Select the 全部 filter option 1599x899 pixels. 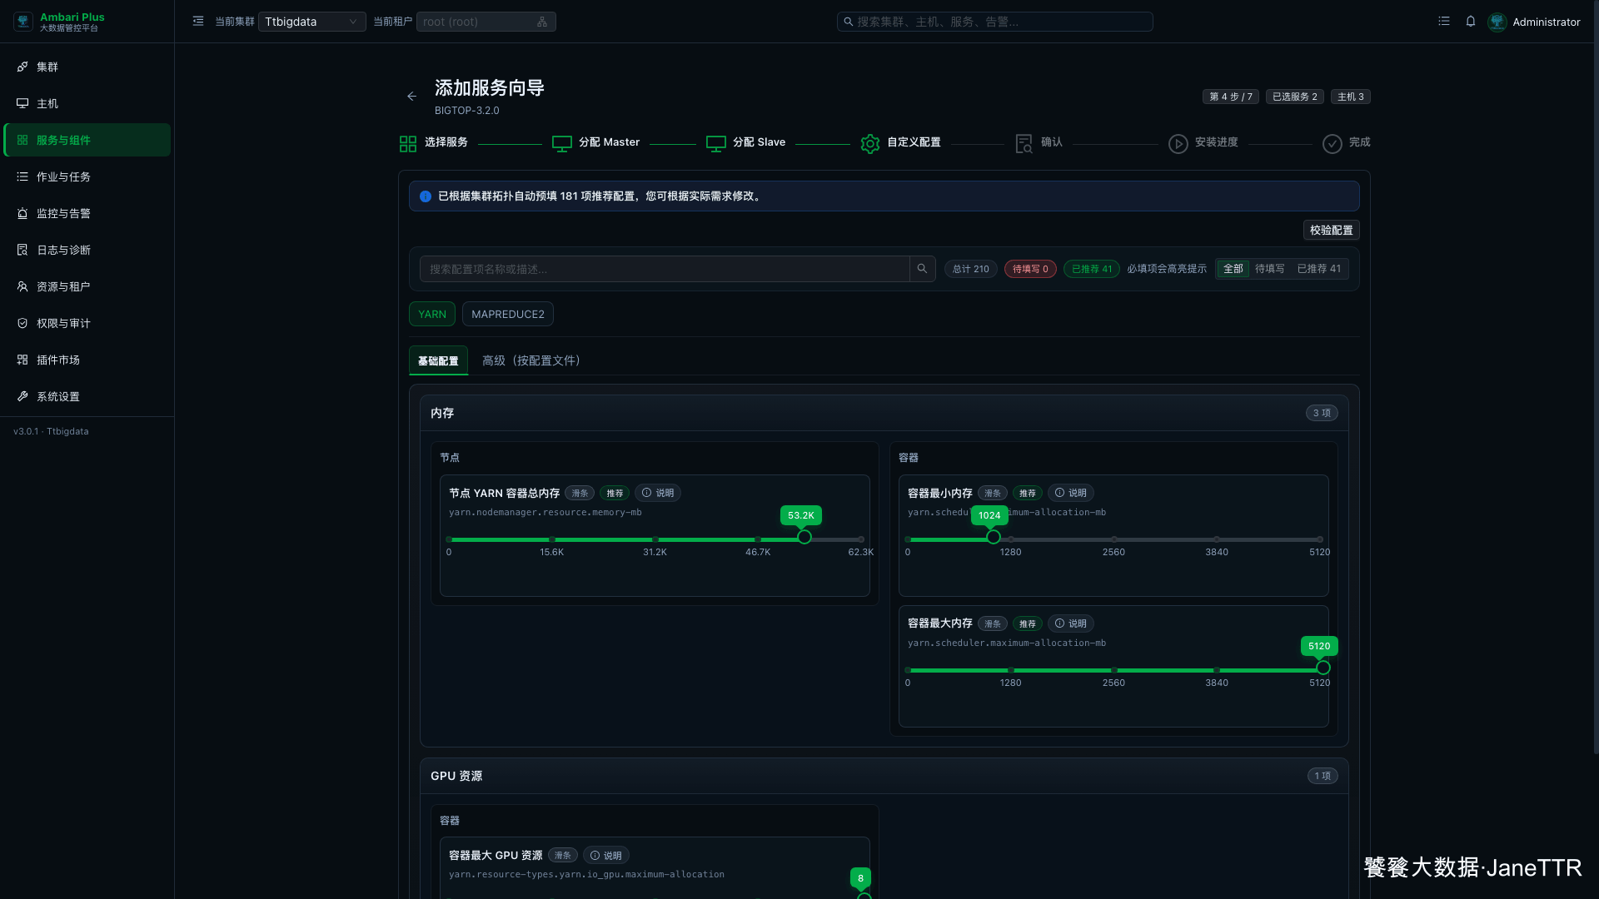pos(1233,269)
